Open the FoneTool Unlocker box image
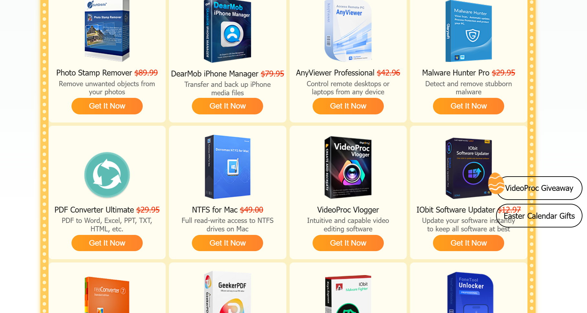Screen dimensions: 587x313 tap(470, 293)
